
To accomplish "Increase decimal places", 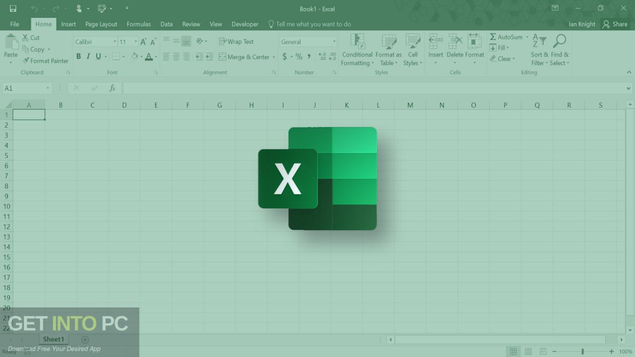I will [x=322, y=57].
